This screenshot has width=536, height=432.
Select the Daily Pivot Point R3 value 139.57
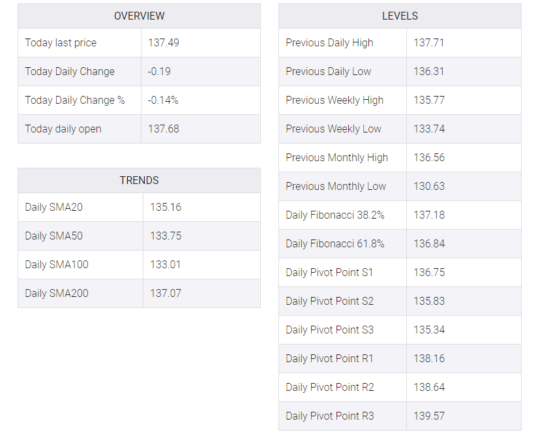tap(429, 416)
